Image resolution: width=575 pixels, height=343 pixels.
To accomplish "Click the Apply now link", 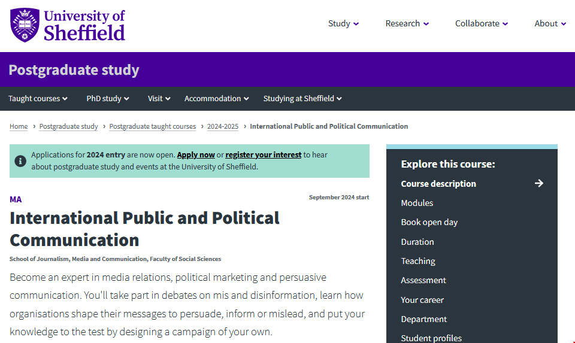I will pos(196,155).
